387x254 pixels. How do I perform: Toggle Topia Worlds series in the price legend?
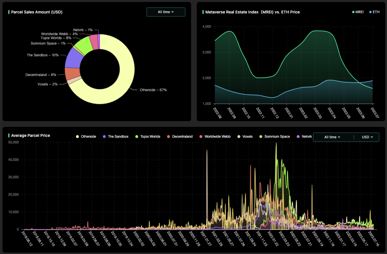click(x=148, y=136)
